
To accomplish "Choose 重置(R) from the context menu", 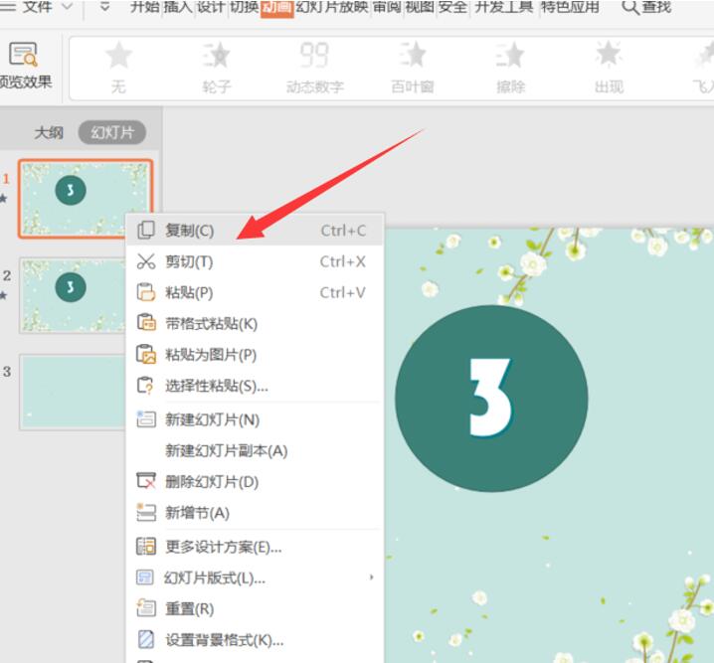I will (x=255, y=609).
